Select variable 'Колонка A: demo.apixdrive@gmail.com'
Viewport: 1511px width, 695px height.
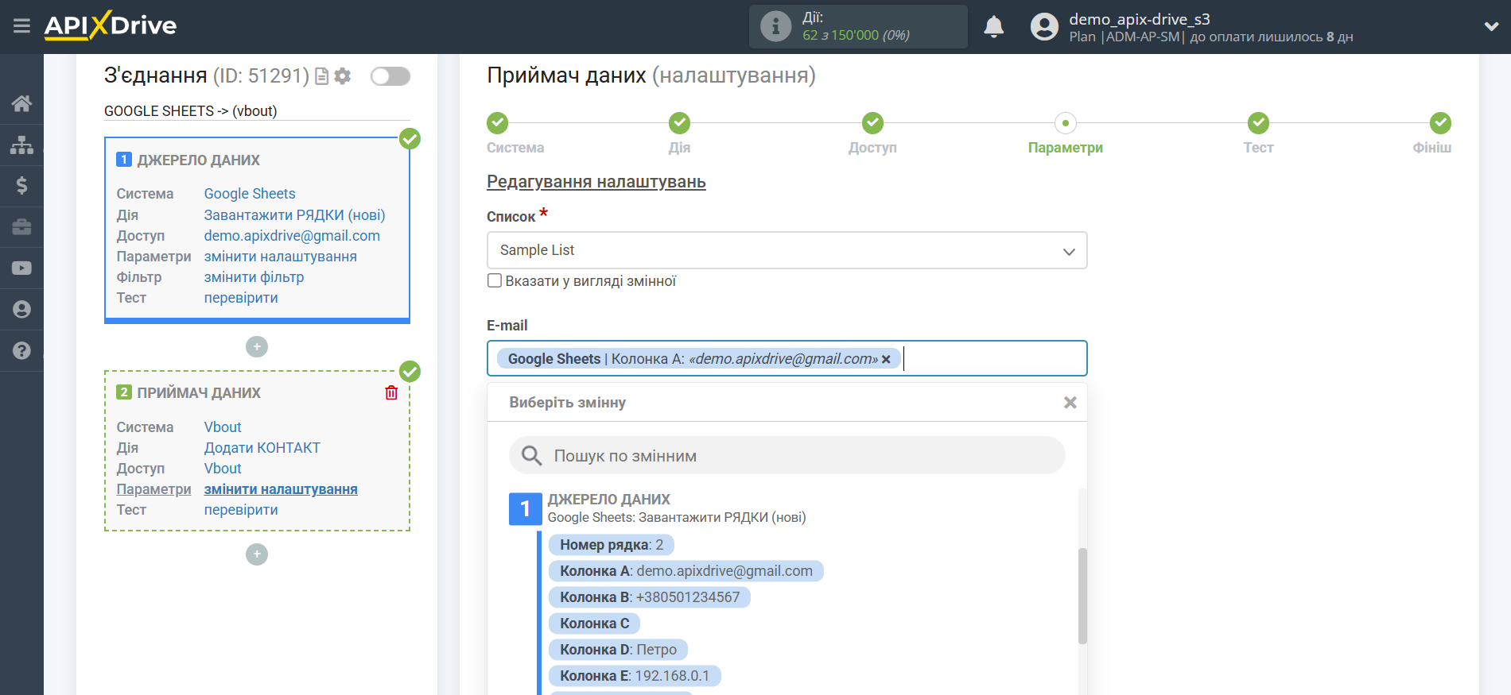click(686, 571)
